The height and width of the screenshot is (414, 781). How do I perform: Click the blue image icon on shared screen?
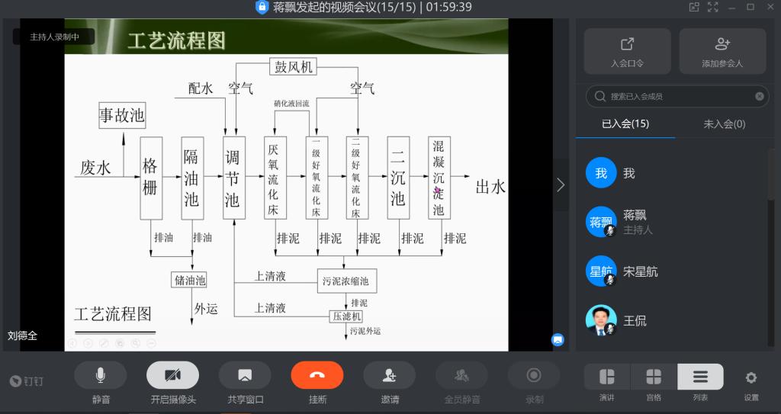[558, 339]
